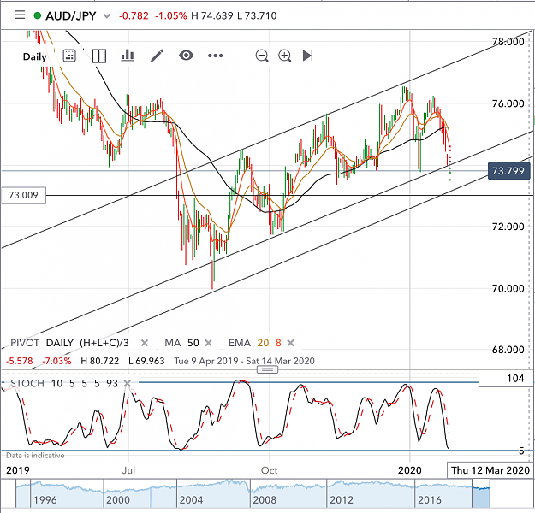
Task: Remove the EMA 20 8 indicator
Action: [x=290, y=343]
